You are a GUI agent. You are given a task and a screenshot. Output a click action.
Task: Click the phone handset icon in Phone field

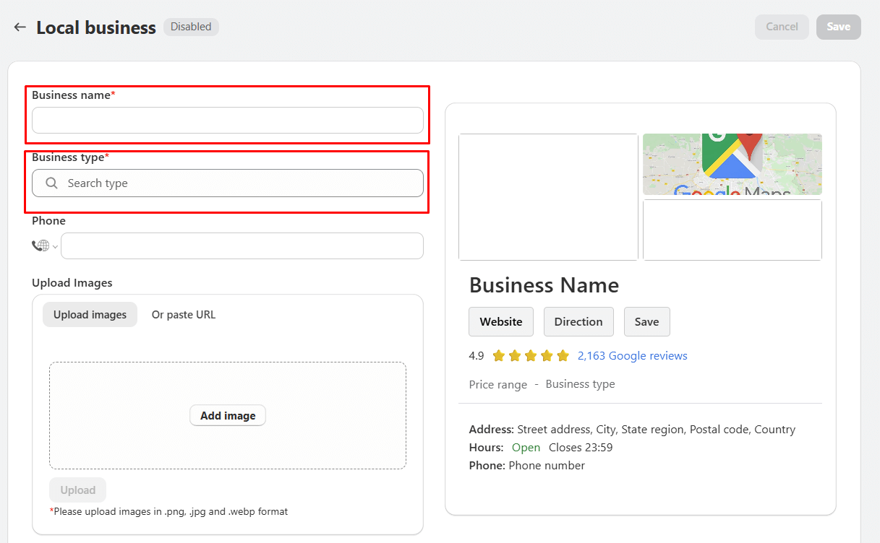click(38, 246)
